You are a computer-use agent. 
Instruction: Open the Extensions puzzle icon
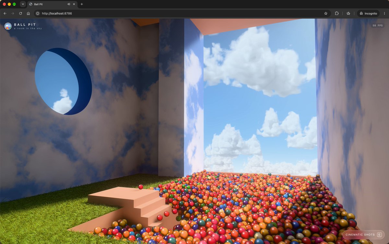point(337,13)
